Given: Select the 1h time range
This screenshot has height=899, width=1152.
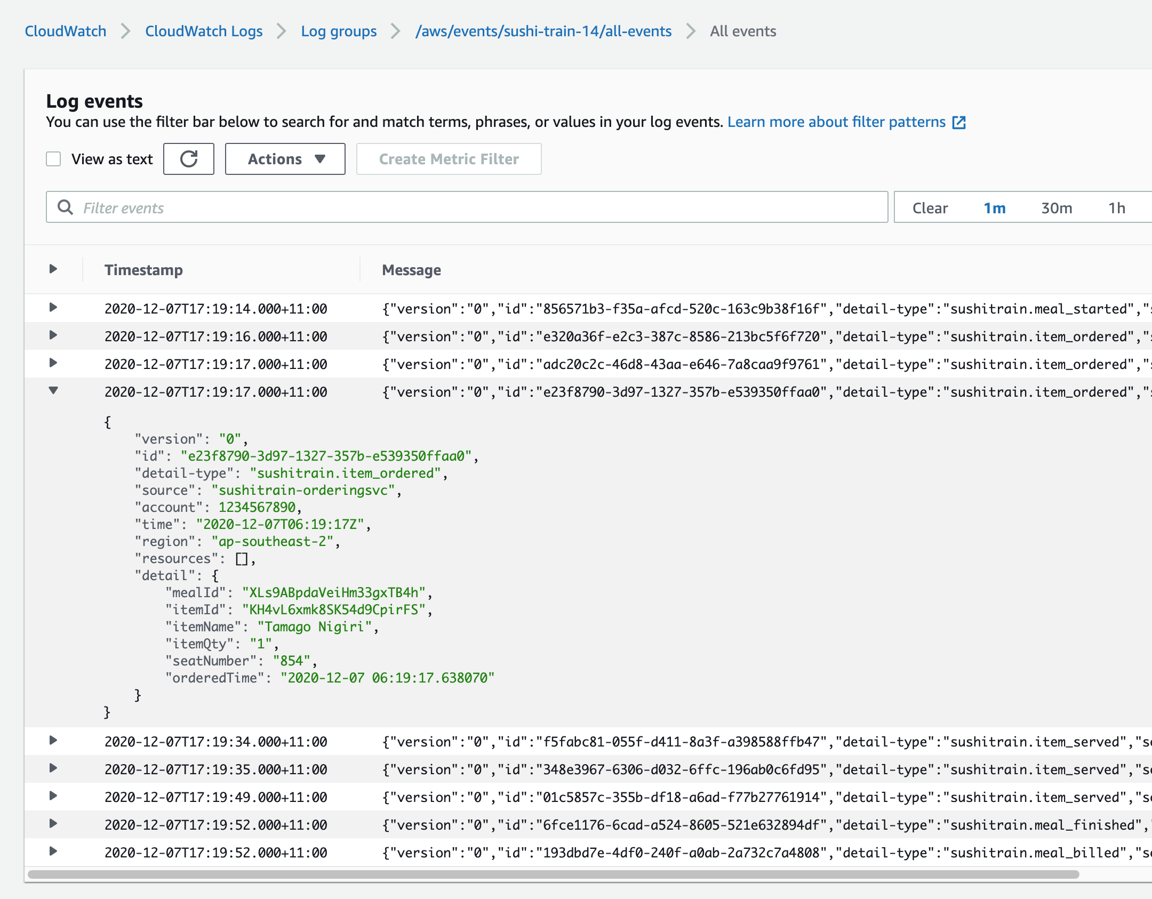Looking at the screenshot, I should coord(1117,208).
